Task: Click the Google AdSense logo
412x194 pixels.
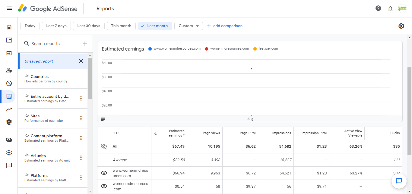Action: (48, 8)
